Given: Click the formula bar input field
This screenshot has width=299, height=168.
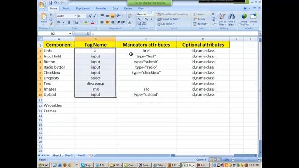Looking at the screenshot, I should click(x=174, y=34).
